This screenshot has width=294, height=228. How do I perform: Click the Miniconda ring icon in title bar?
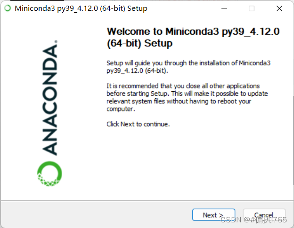(8, 8)
